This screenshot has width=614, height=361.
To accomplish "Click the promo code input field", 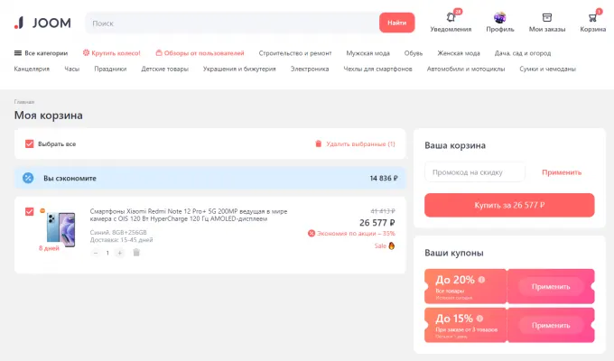I will (x=474, y=171).
